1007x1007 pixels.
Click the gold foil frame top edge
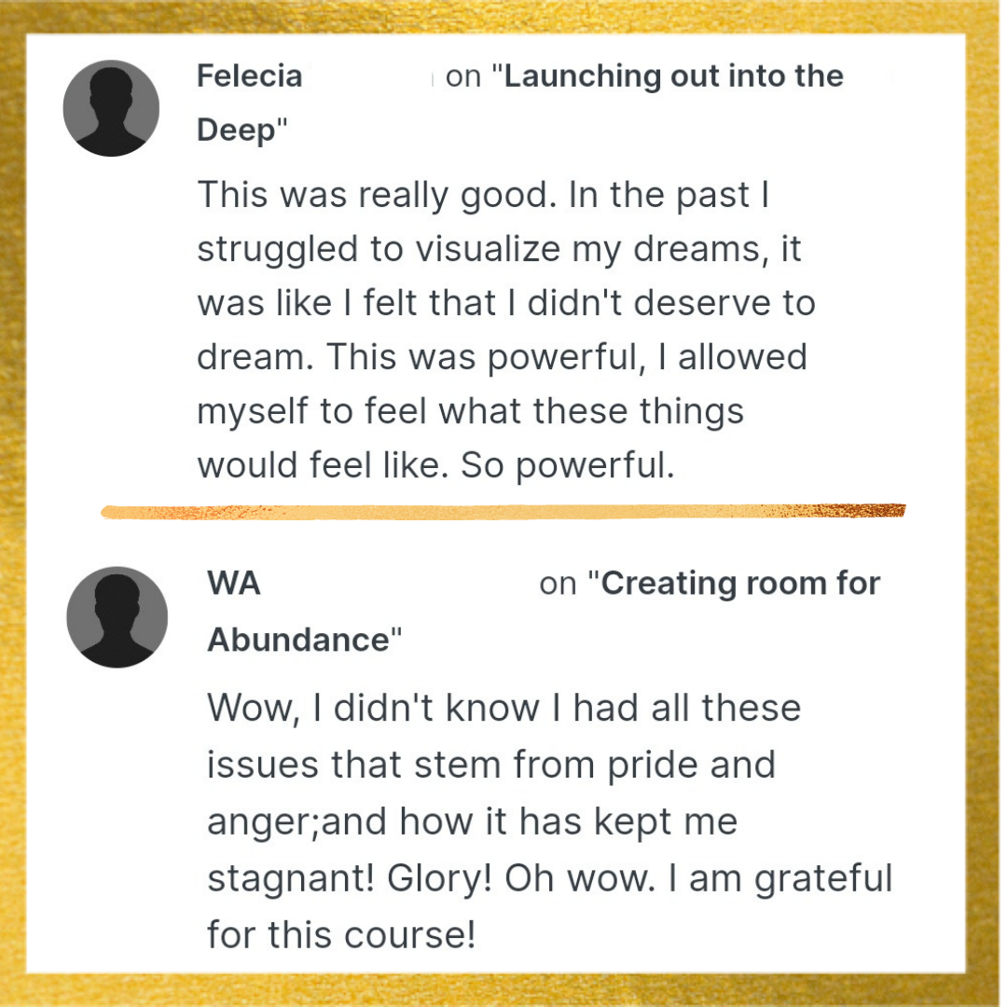point(504,16)
